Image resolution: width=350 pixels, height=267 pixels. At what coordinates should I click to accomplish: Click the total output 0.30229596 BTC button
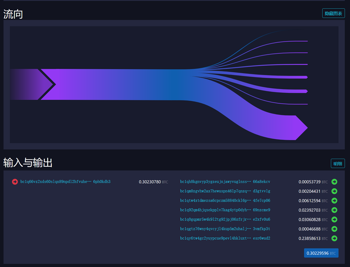(x=321, y=253)
